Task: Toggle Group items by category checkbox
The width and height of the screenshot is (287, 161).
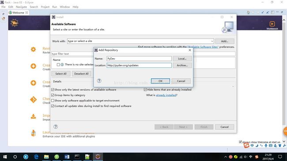Action: [53, 95]
